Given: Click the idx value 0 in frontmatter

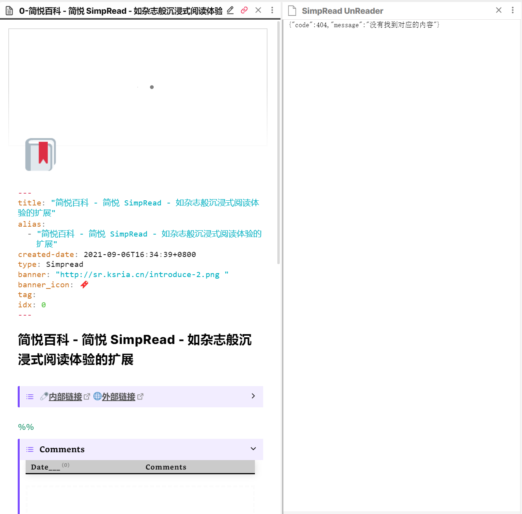Looking at the screenshot, I should 43,305.
